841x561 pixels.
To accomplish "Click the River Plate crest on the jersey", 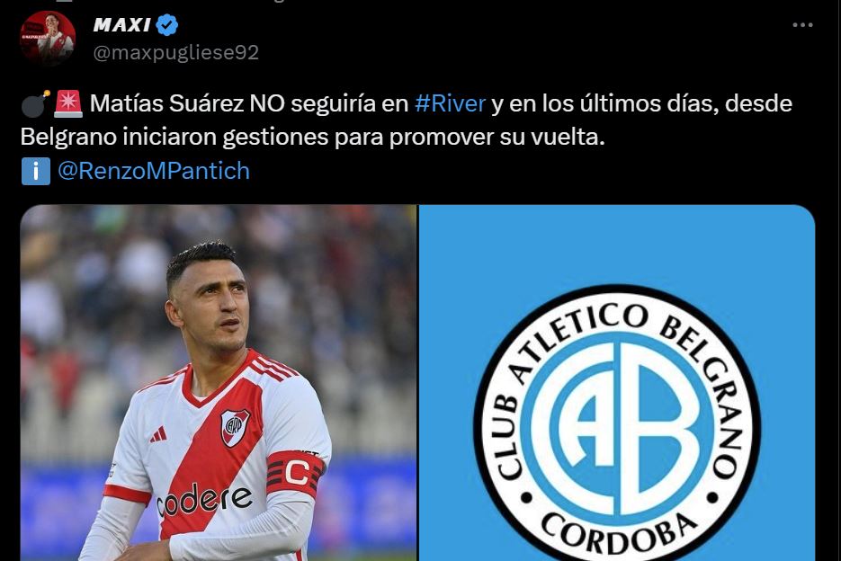I will pyautogui.click(x=235, y=428).
